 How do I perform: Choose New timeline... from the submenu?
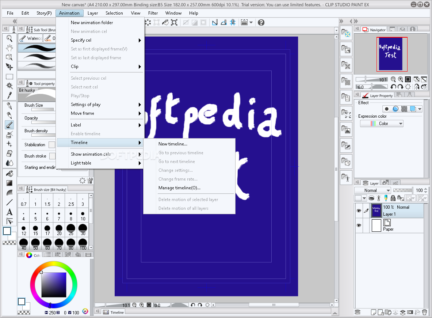pyautogui.click(x=189, y=144)
